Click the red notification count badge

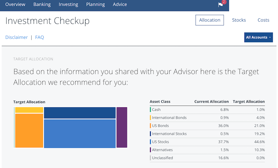tap(224, 2)
